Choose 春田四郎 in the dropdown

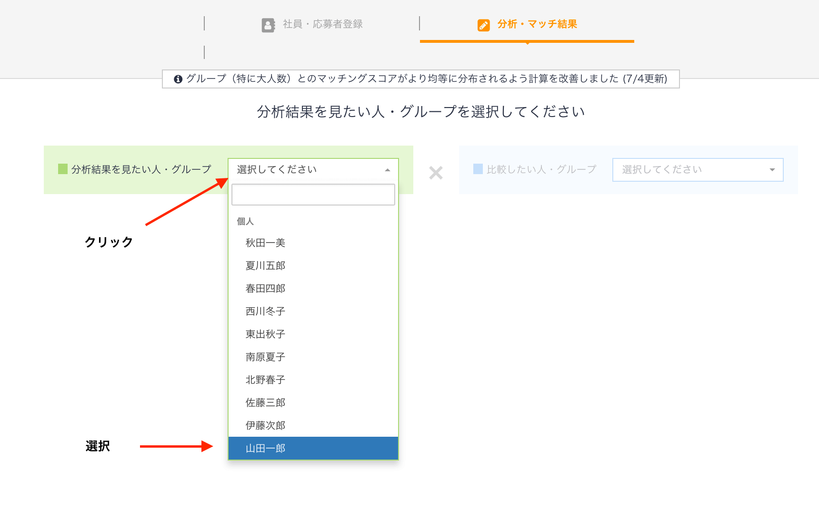tap(265, 289)
